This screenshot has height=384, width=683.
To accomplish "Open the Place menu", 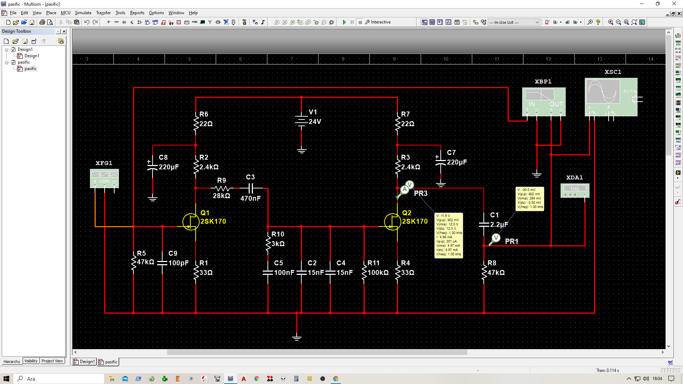I will (x=51, y=13).
